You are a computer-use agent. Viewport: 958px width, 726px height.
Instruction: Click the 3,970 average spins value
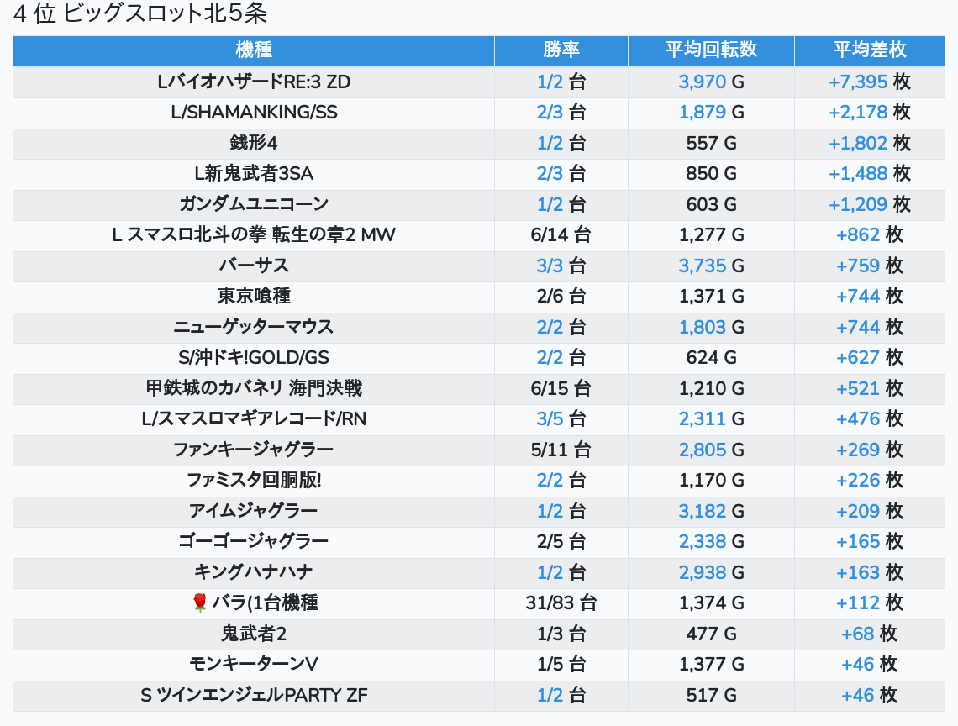click(702, 82)
